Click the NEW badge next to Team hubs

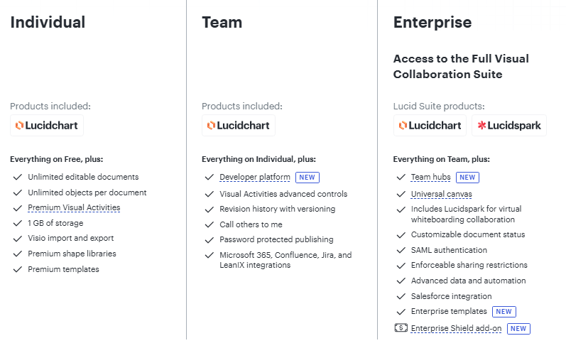tap(467, 178)
